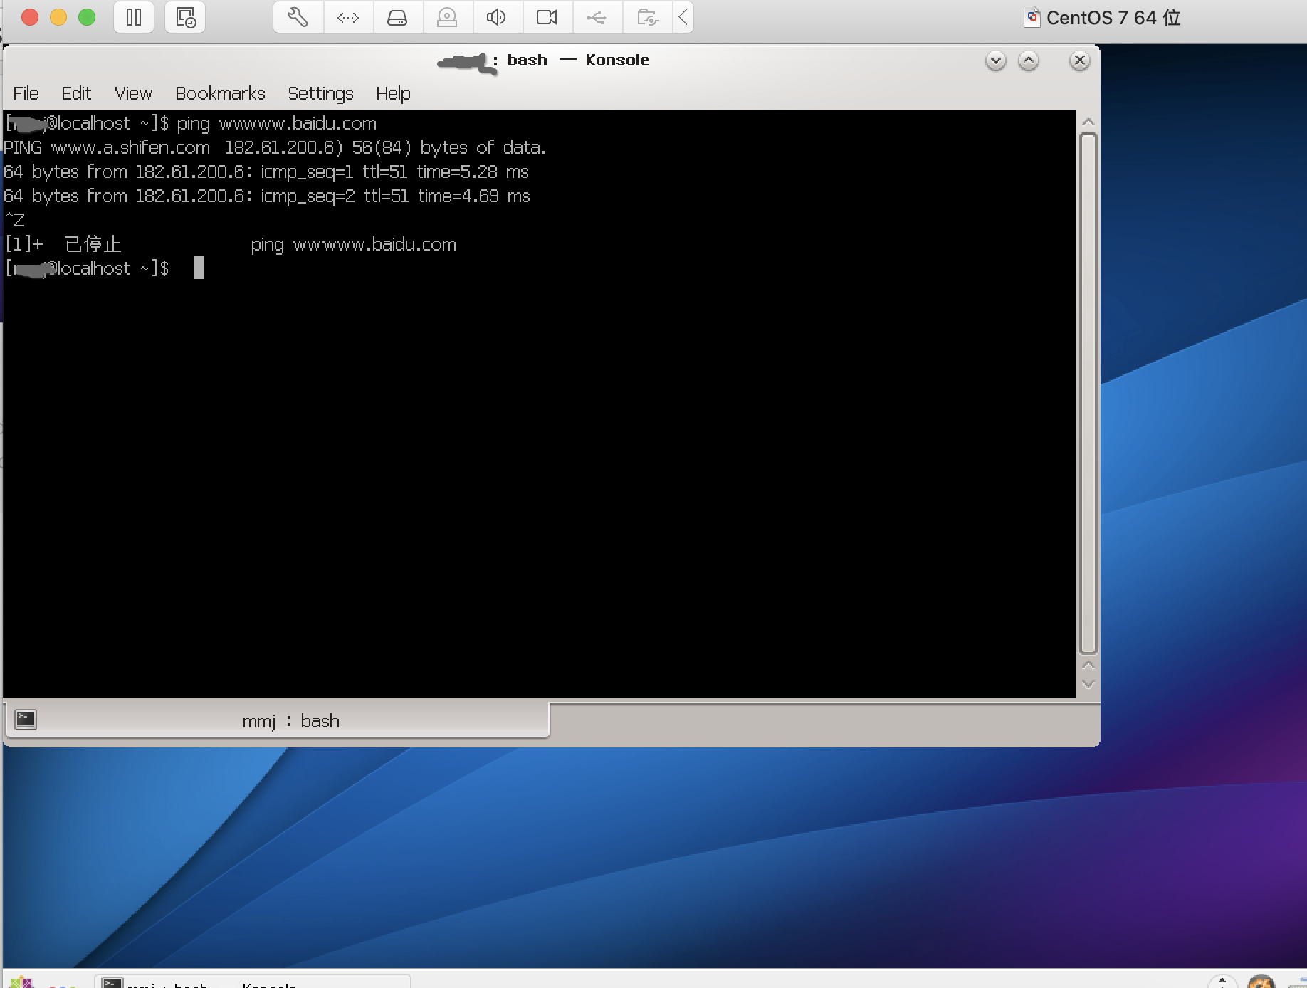1307x988 pixels.
Task: Toggle full screen with the green traffic light
Action: (x=87, y=17)
